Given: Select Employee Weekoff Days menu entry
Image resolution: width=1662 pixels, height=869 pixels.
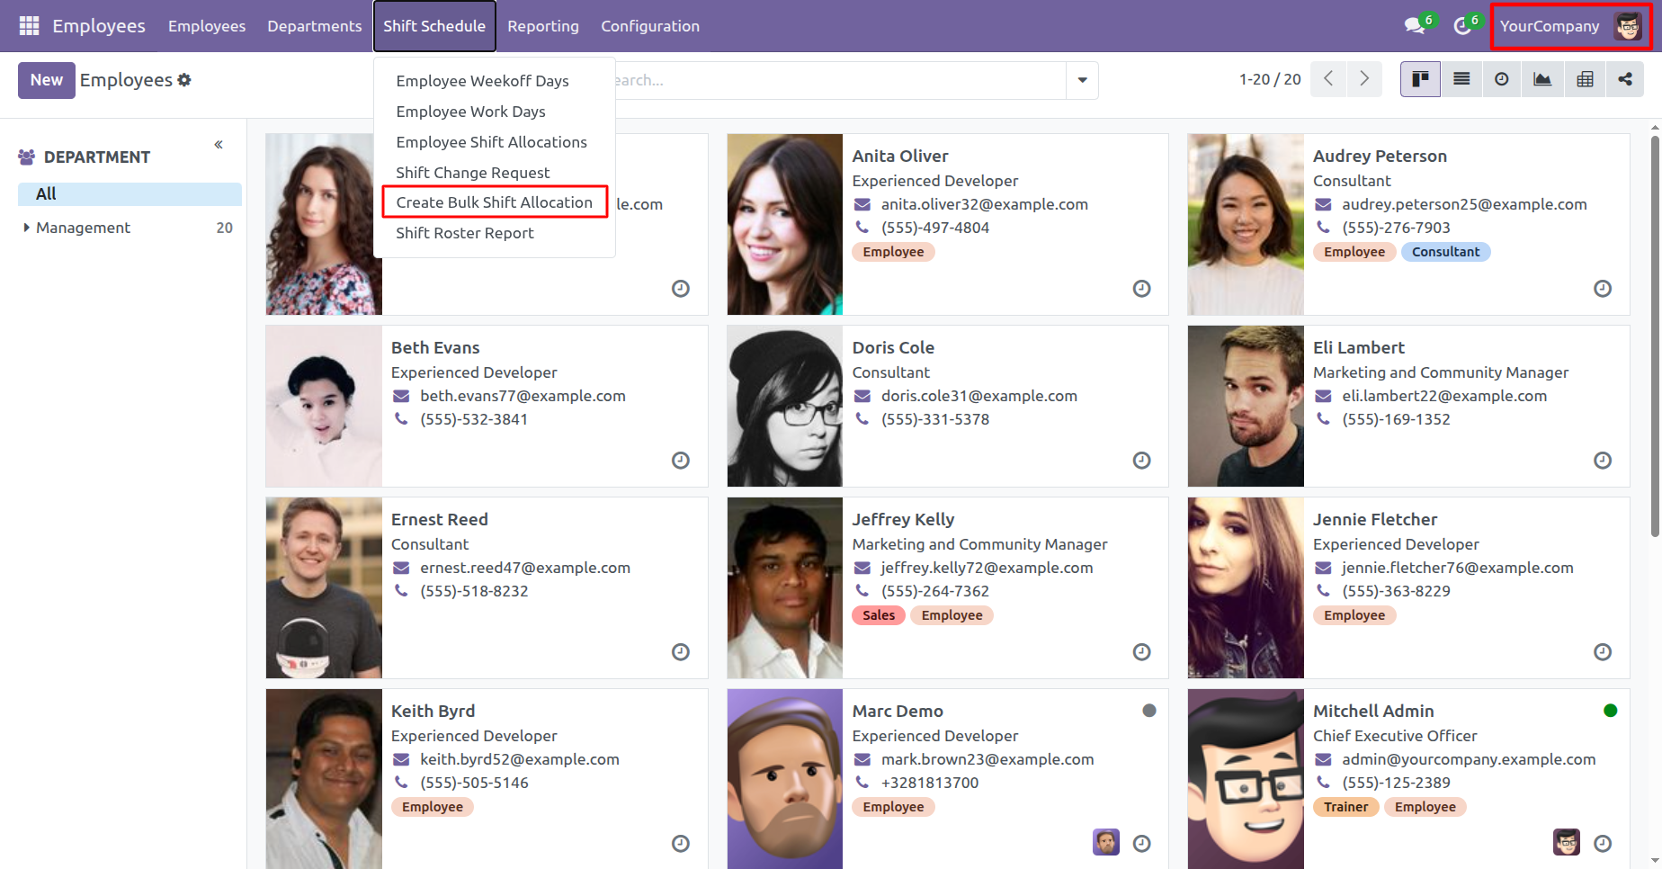Looking at the screenshot, I should [x=482, y=81].
